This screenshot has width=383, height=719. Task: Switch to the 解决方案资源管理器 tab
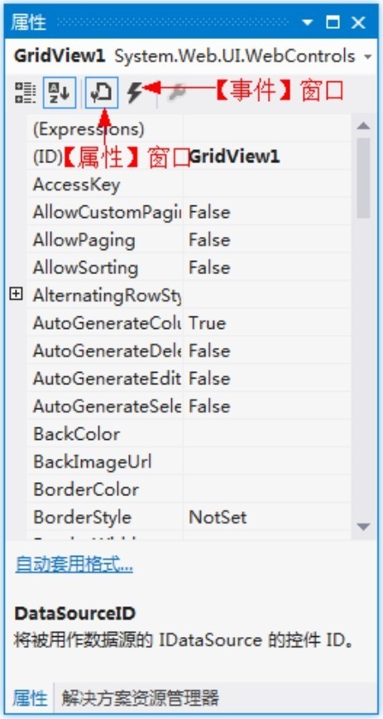tap(140, 698)
